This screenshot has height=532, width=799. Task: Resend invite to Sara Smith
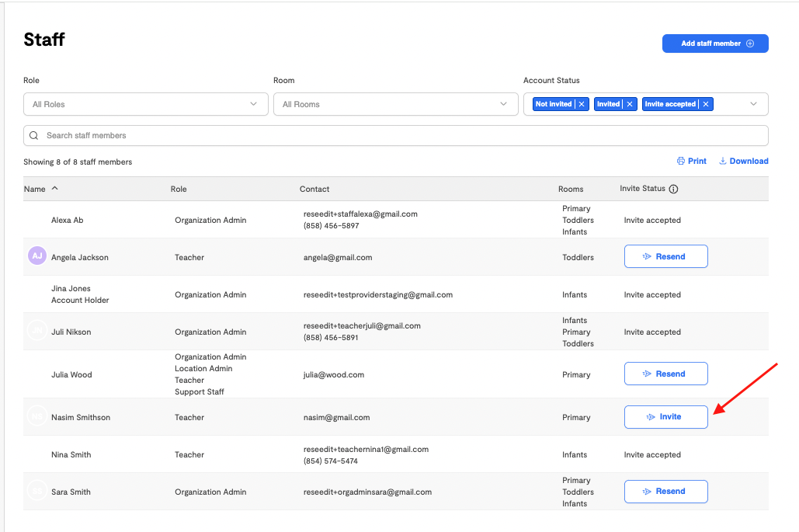[666, 492]
